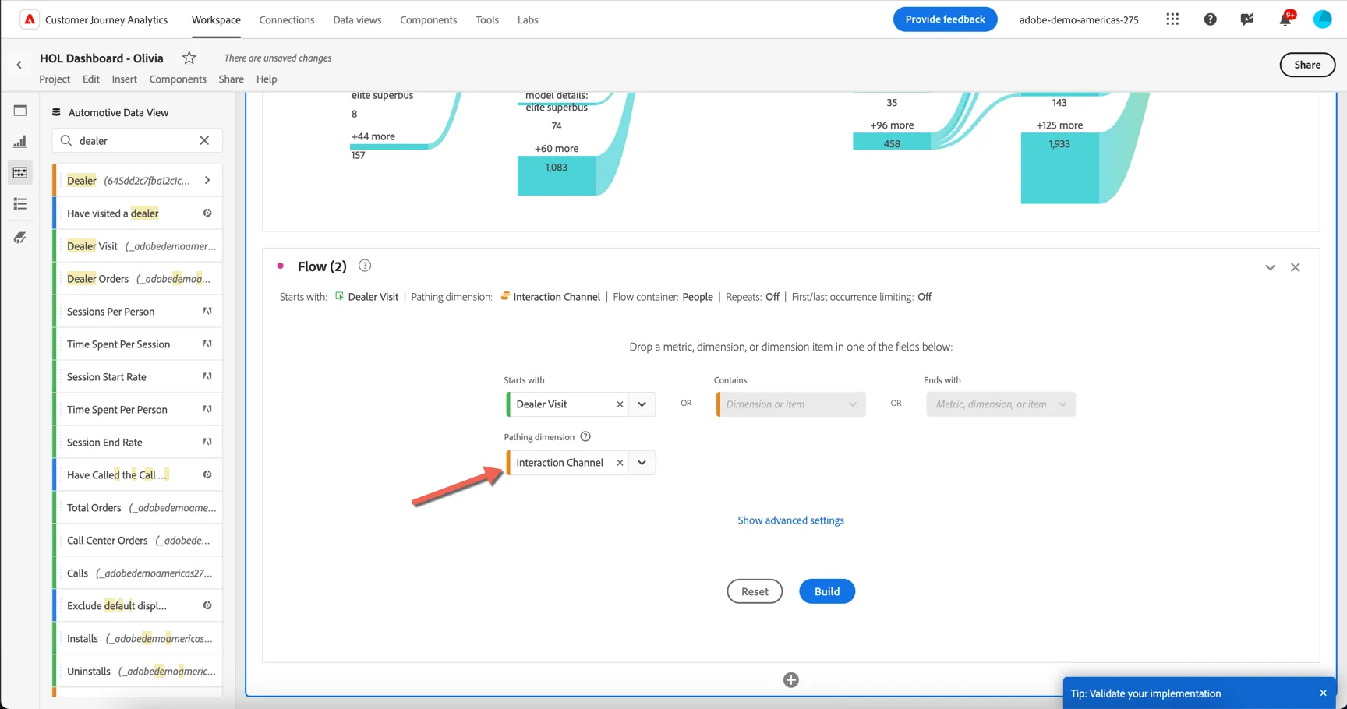Favorite the project with star icon

pyautogui.click(x=189, y=58)
